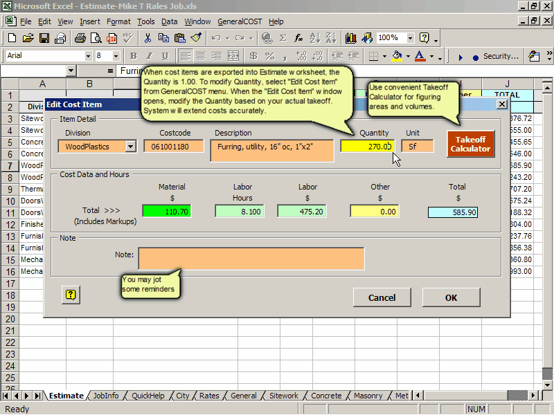The image size is (554, 415).
Task: Click the Paste clipboard icon
Action: coord(180,38)
